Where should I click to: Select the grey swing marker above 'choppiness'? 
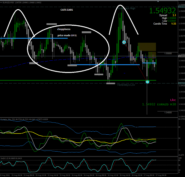point(52,24)
